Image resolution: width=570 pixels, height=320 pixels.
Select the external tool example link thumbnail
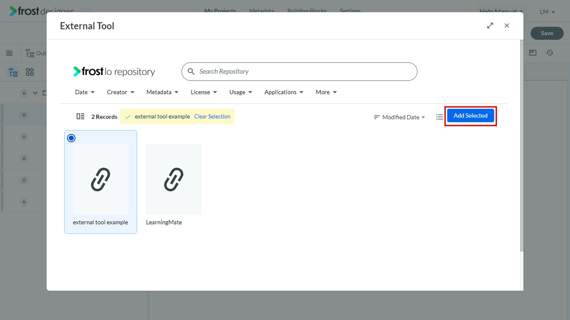pyautogui.click(x=101, y=180)
